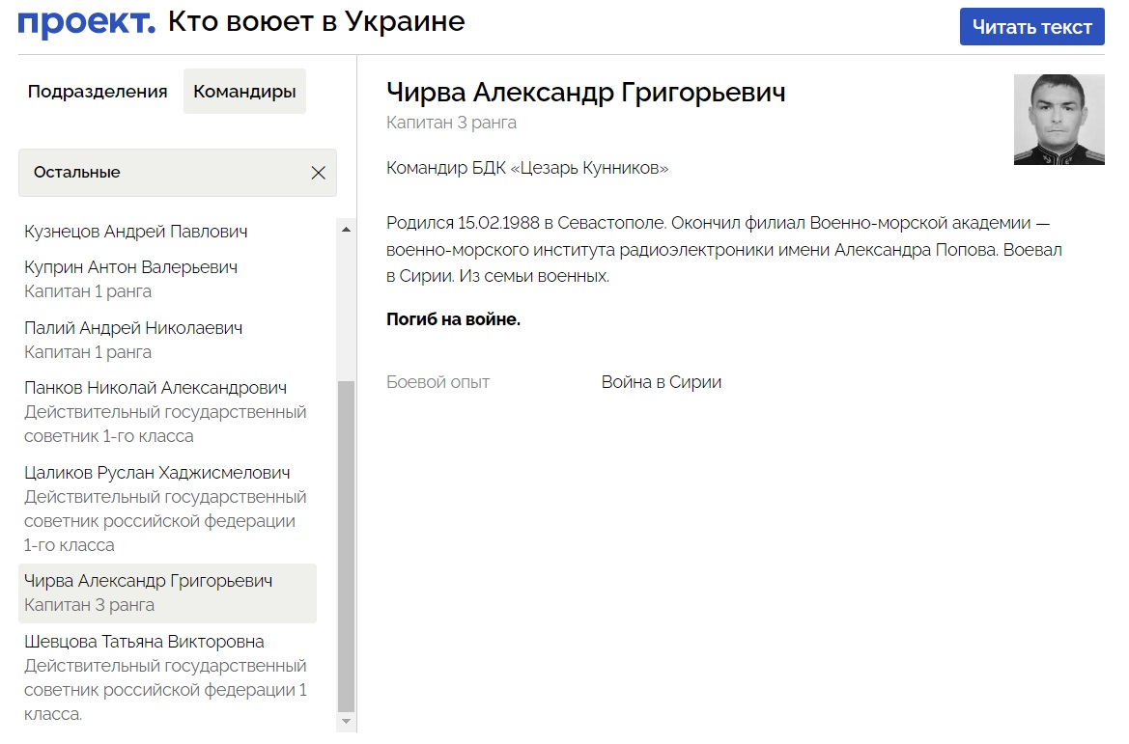The image size is (1129, 744).
Task: Click the X to clear the Остальные filter
Action: [x=319, y=172]
